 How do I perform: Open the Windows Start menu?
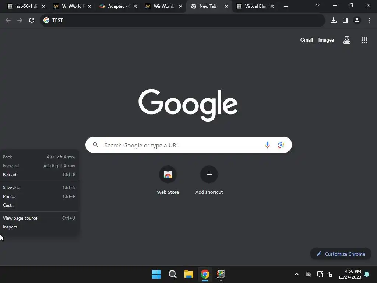pyautogui.click(x=156, y=274)
